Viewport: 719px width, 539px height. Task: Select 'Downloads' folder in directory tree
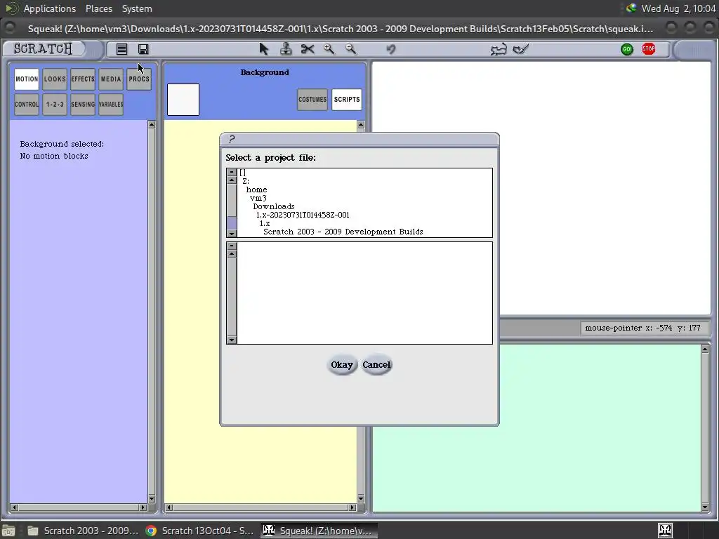[x=274, y=206]
